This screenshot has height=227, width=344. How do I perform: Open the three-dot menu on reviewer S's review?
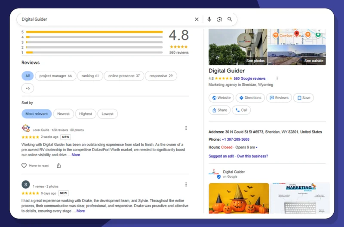point(186,185)
